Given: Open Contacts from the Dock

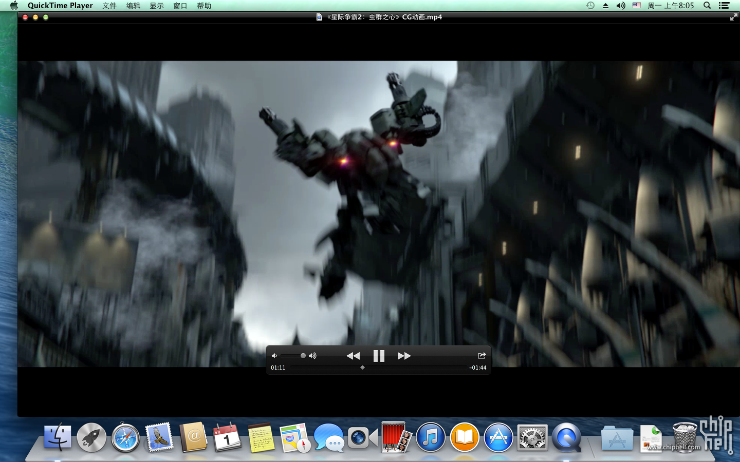Looking at the screenshot, I should [x=193, y=437].
